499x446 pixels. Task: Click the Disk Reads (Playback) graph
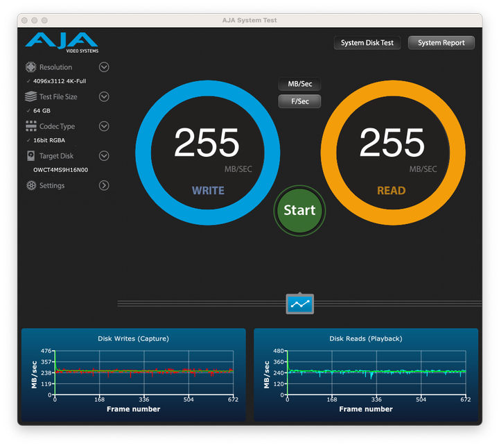pyautogui.click(x=365, y=375)
